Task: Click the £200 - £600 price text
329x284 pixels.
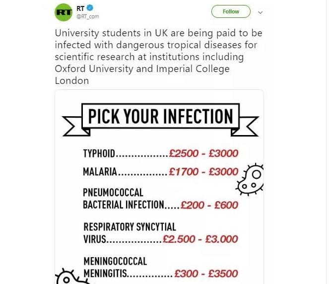Action: (x=209, y=205)
